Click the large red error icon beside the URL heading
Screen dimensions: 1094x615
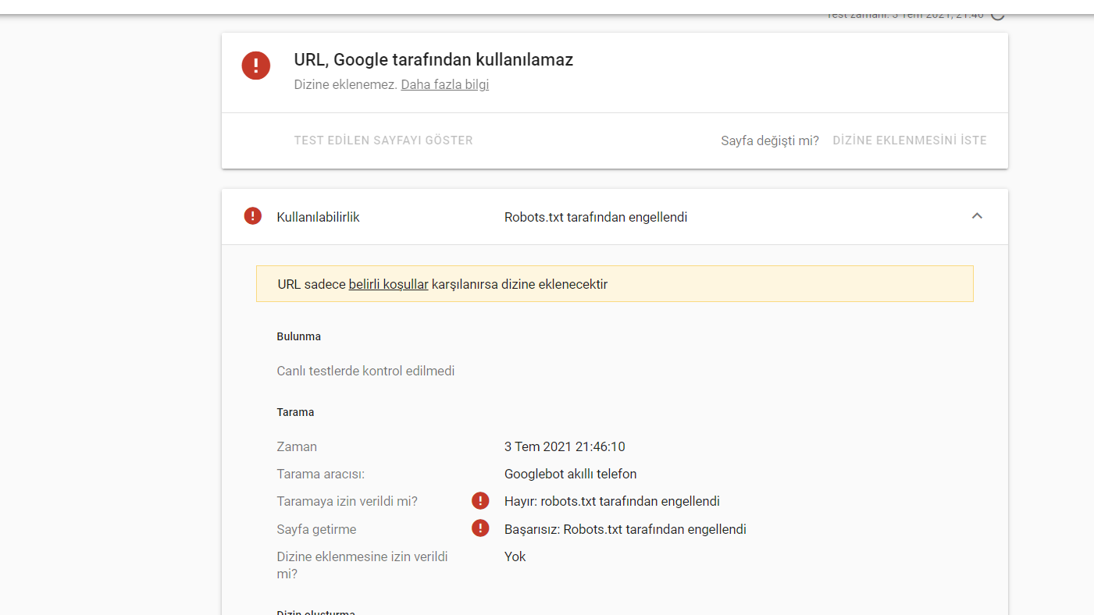[256, 66]
